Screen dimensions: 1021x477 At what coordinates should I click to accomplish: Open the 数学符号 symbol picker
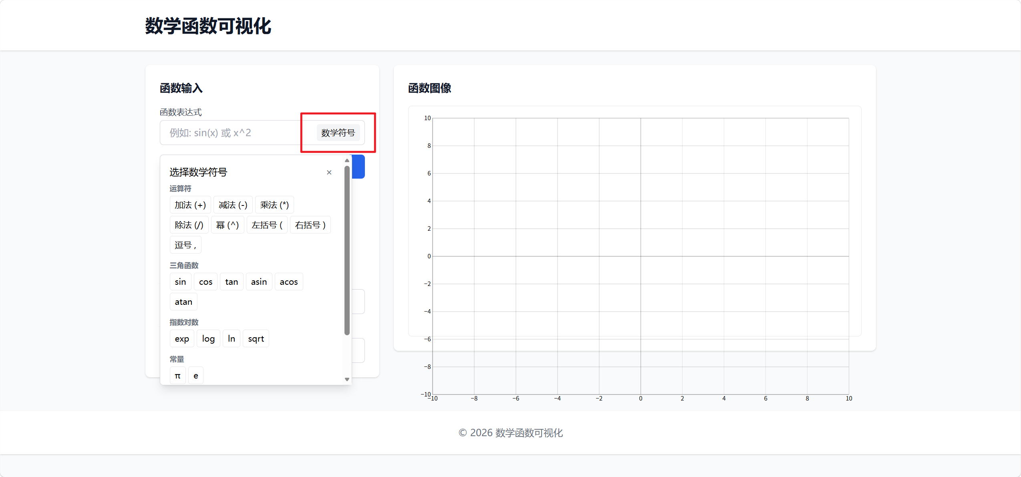338,133
